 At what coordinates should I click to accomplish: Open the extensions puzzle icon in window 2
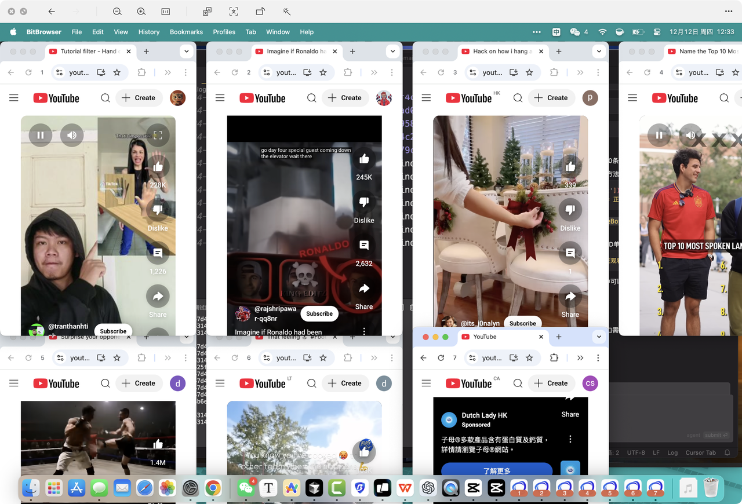tap(348, 72)
